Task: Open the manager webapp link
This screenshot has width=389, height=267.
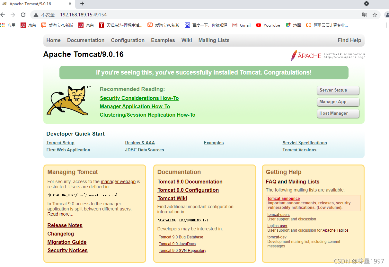Action: click(118, 182)
